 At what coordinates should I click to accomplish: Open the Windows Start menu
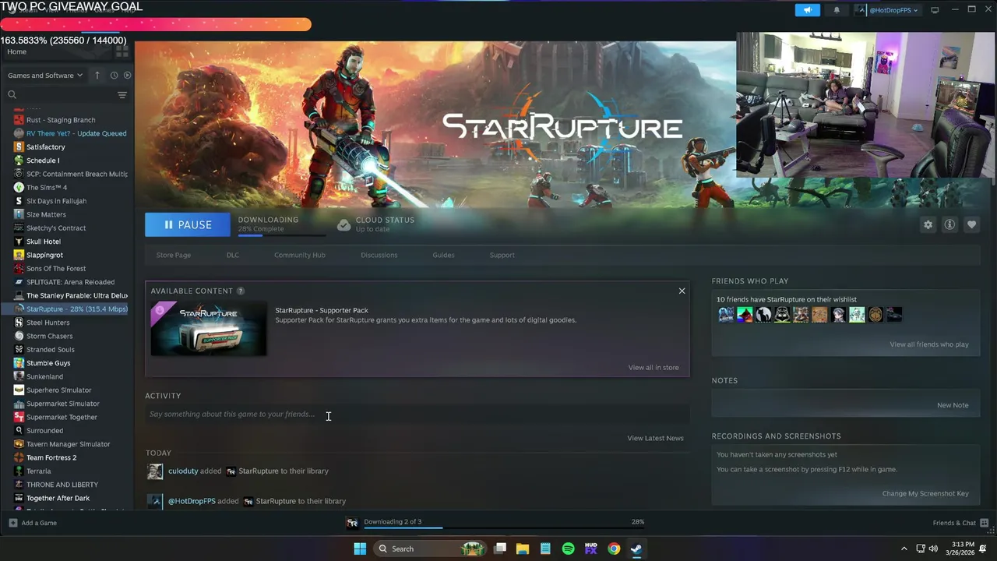point(360,549)
